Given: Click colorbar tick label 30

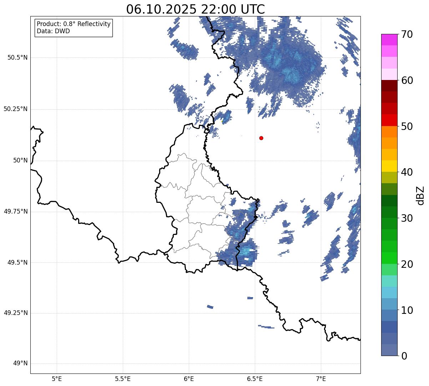Looking at the screenshot, I should click(x=407, y=218).
